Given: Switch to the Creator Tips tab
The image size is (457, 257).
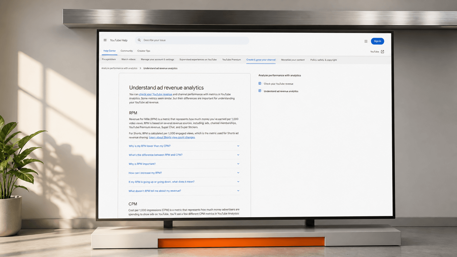Looking at the screenshot, I should coord(144,51).
